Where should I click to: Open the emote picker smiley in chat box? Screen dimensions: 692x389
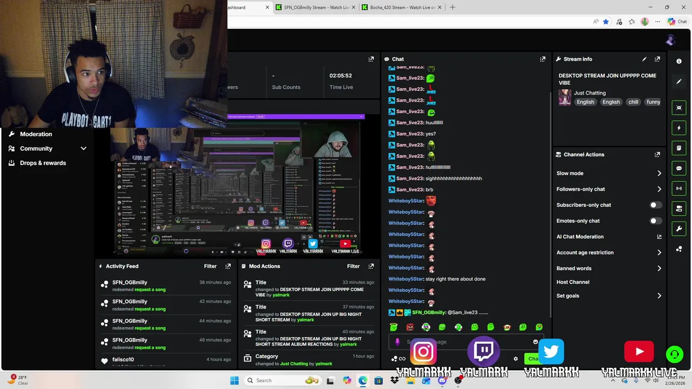click(536, 341)
